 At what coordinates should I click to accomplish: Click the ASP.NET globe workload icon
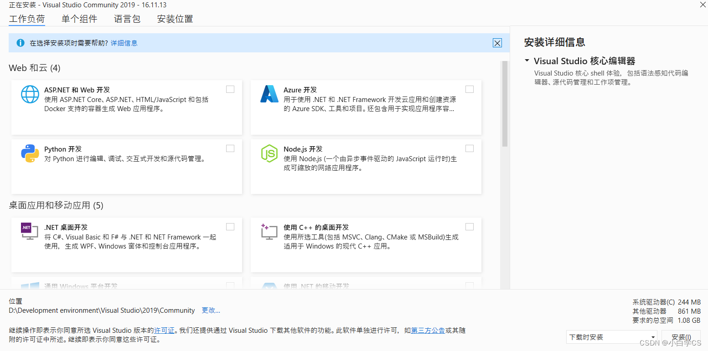point(30,94)
